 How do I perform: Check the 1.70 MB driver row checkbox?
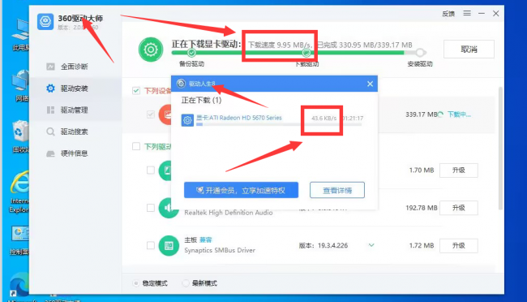151,170
